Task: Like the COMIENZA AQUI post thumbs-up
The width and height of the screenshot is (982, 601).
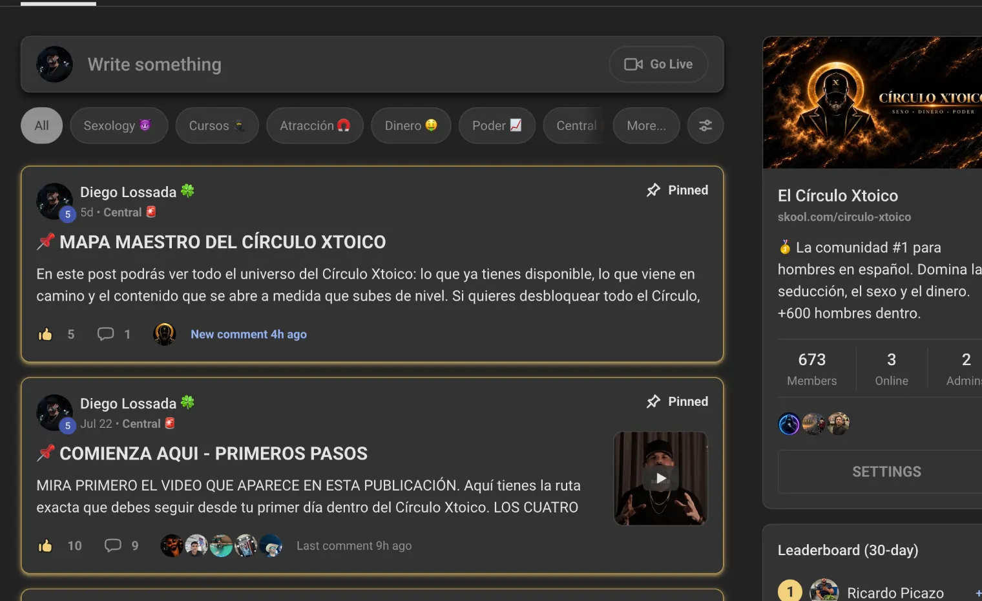Action: coord(45,545)
